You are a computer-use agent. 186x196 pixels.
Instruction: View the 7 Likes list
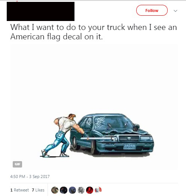point(38,190)
